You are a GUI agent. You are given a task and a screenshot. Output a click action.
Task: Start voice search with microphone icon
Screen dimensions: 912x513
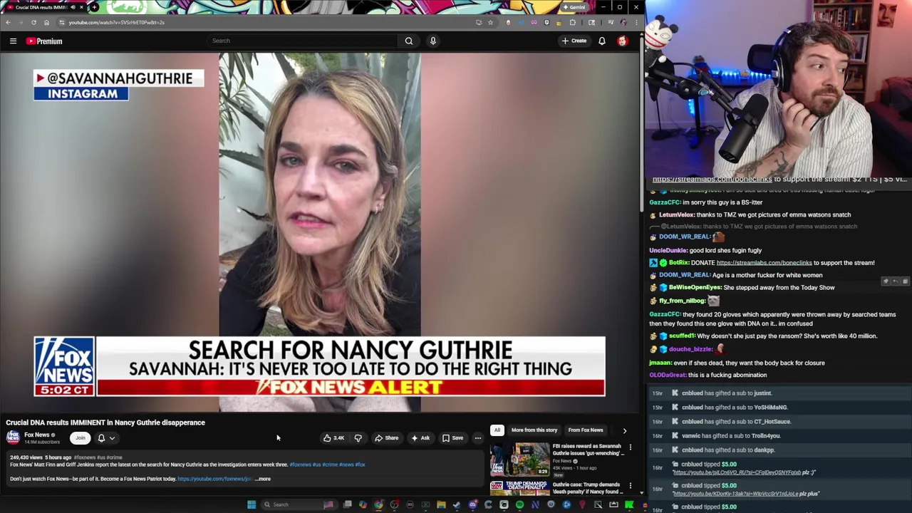(432, 41)
